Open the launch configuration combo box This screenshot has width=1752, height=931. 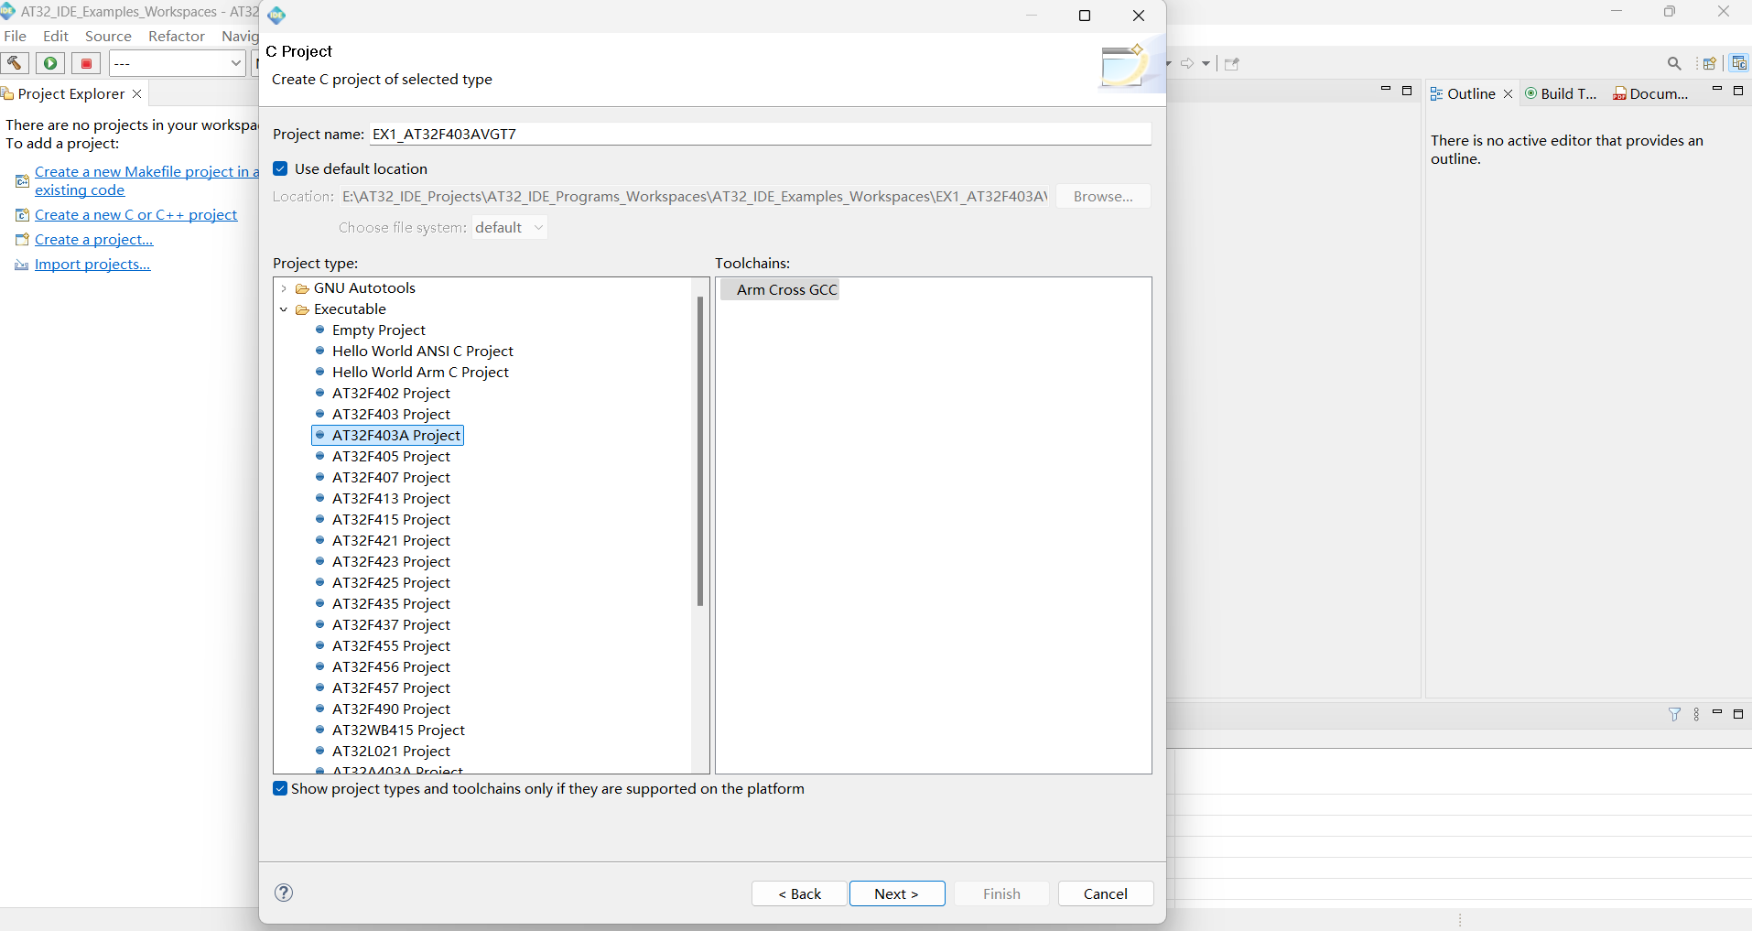tap(178, 63)
